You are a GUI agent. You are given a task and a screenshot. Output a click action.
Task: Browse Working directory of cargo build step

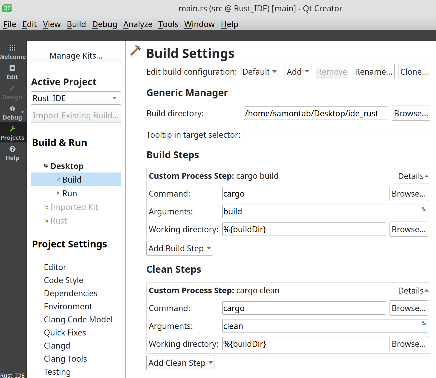409,229
